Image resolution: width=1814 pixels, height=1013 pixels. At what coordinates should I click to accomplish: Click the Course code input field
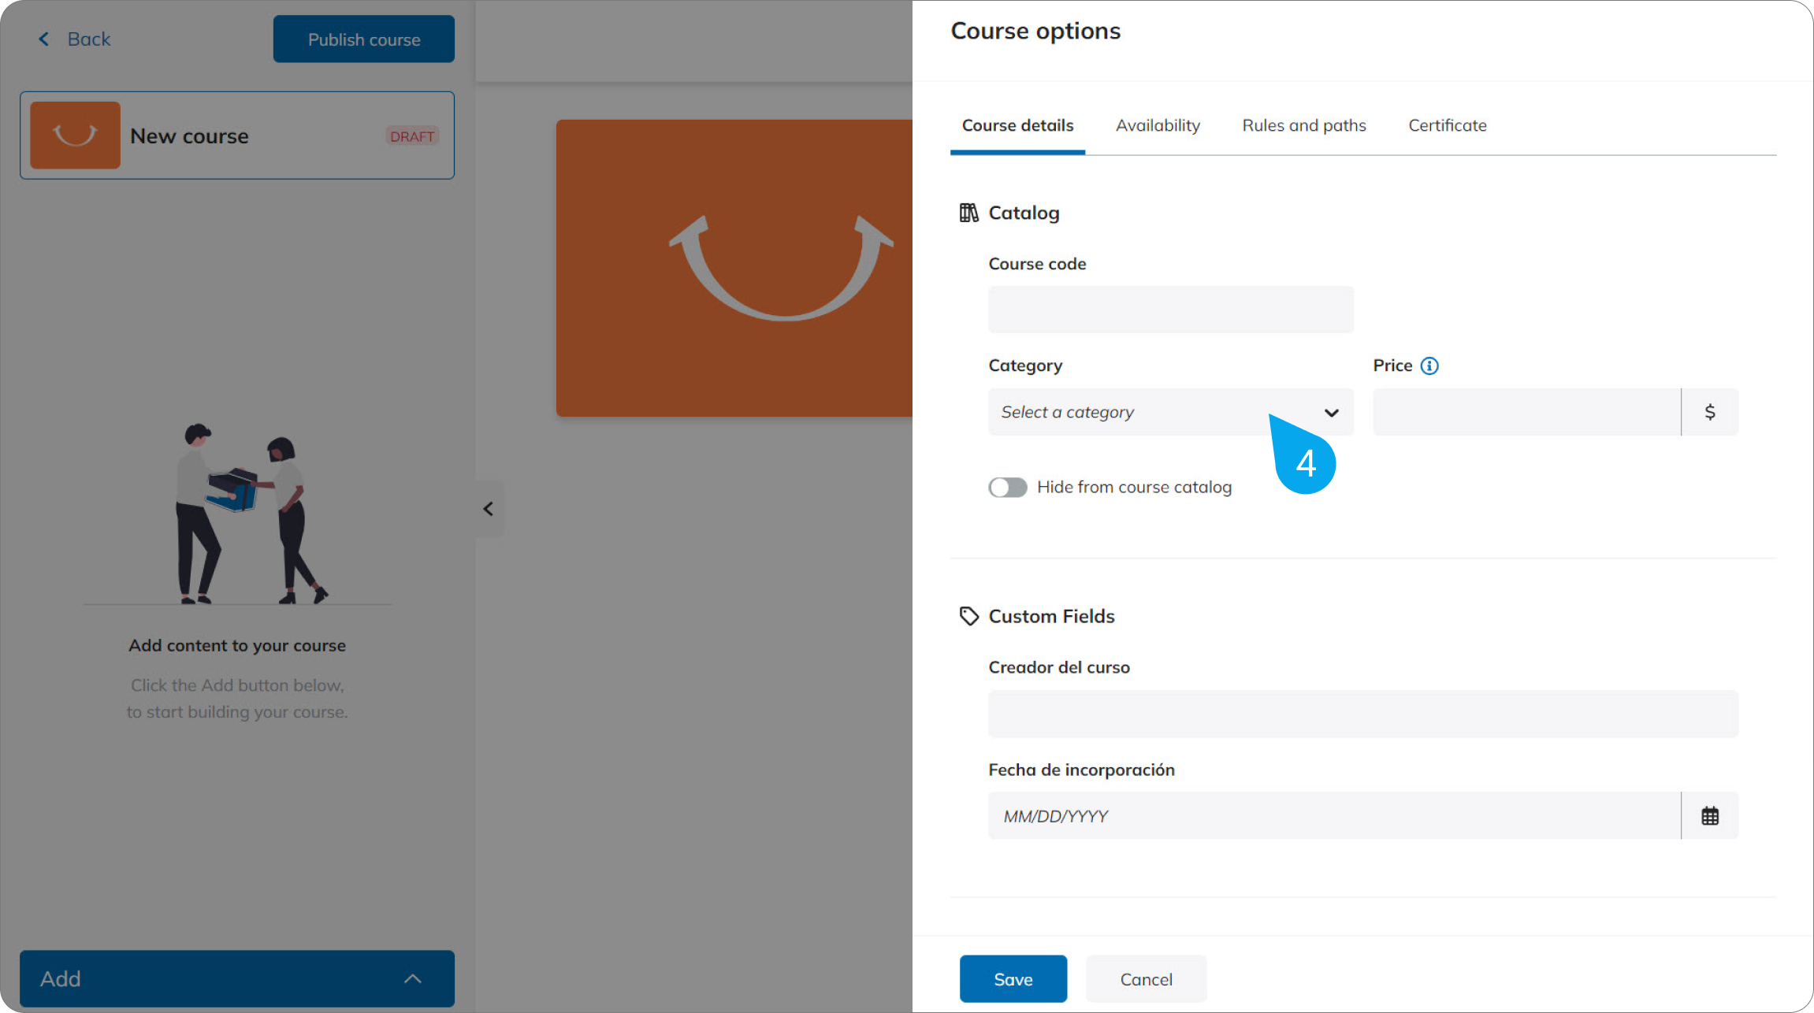[1169, 309]
